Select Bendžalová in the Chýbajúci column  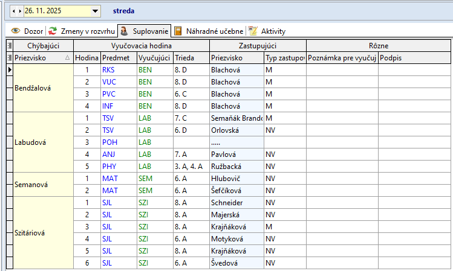point(33,88)
